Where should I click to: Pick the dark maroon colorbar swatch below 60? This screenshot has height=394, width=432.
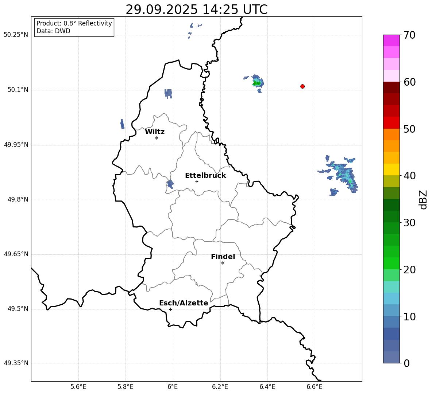pos(391,87)
